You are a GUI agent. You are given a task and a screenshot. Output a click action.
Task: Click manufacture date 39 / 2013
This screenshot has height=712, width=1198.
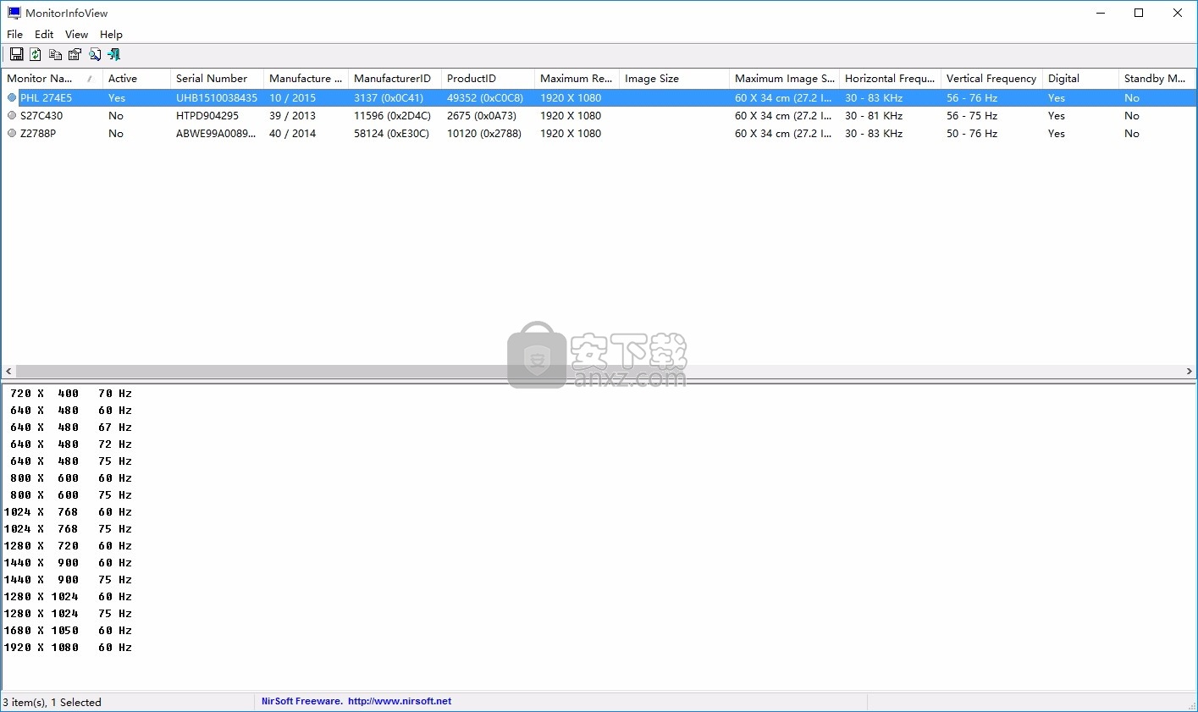(292, 115)
